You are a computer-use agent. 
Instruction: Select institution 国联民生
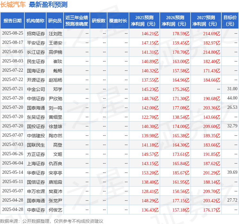click(x=36, y=145)
